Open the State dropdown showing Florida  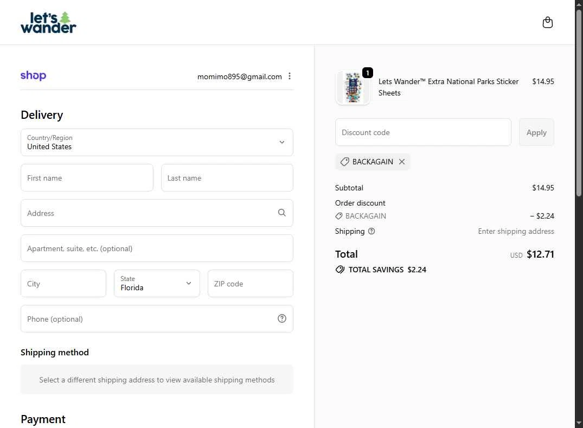157,283
